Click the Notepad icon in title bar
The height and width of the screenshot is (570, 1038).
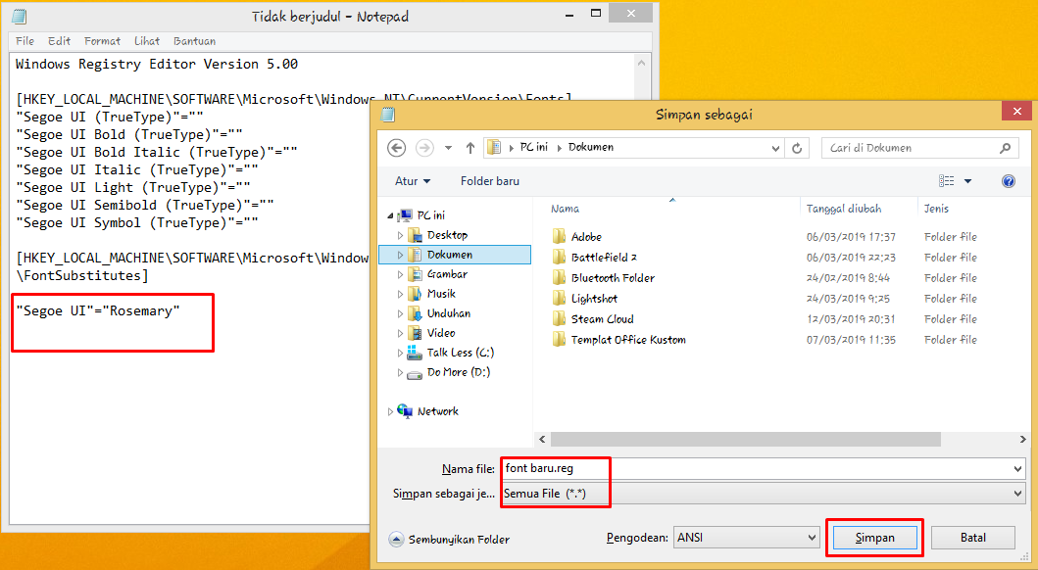tap(20, 16)
